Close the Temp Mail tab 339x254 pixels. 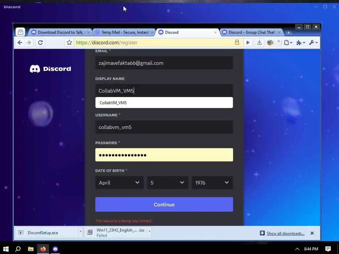[x=152, y=32]
